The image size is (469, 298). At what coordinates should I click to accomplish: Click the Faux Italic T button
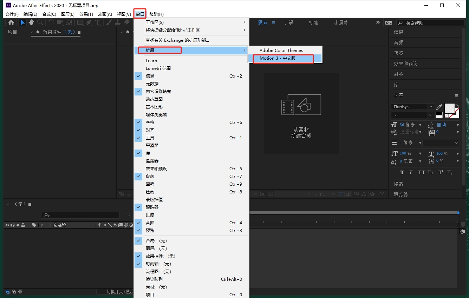click(x=412, y=172)
